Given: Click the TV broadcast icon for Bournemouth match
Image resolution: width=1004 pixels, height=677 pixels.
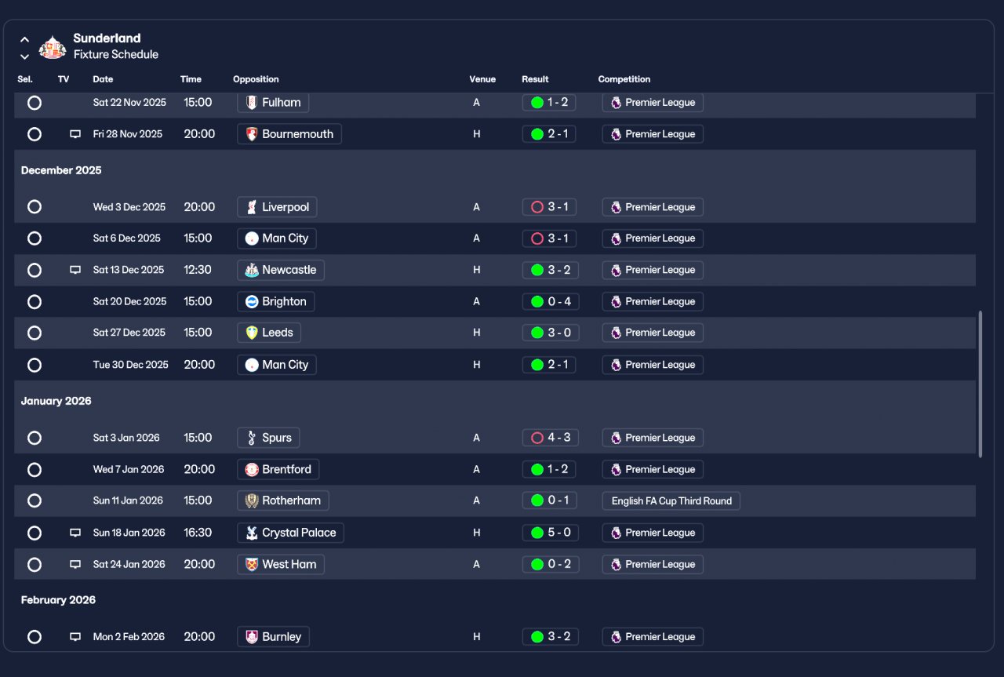Looking at the screenshot, I should coord(75,134).
